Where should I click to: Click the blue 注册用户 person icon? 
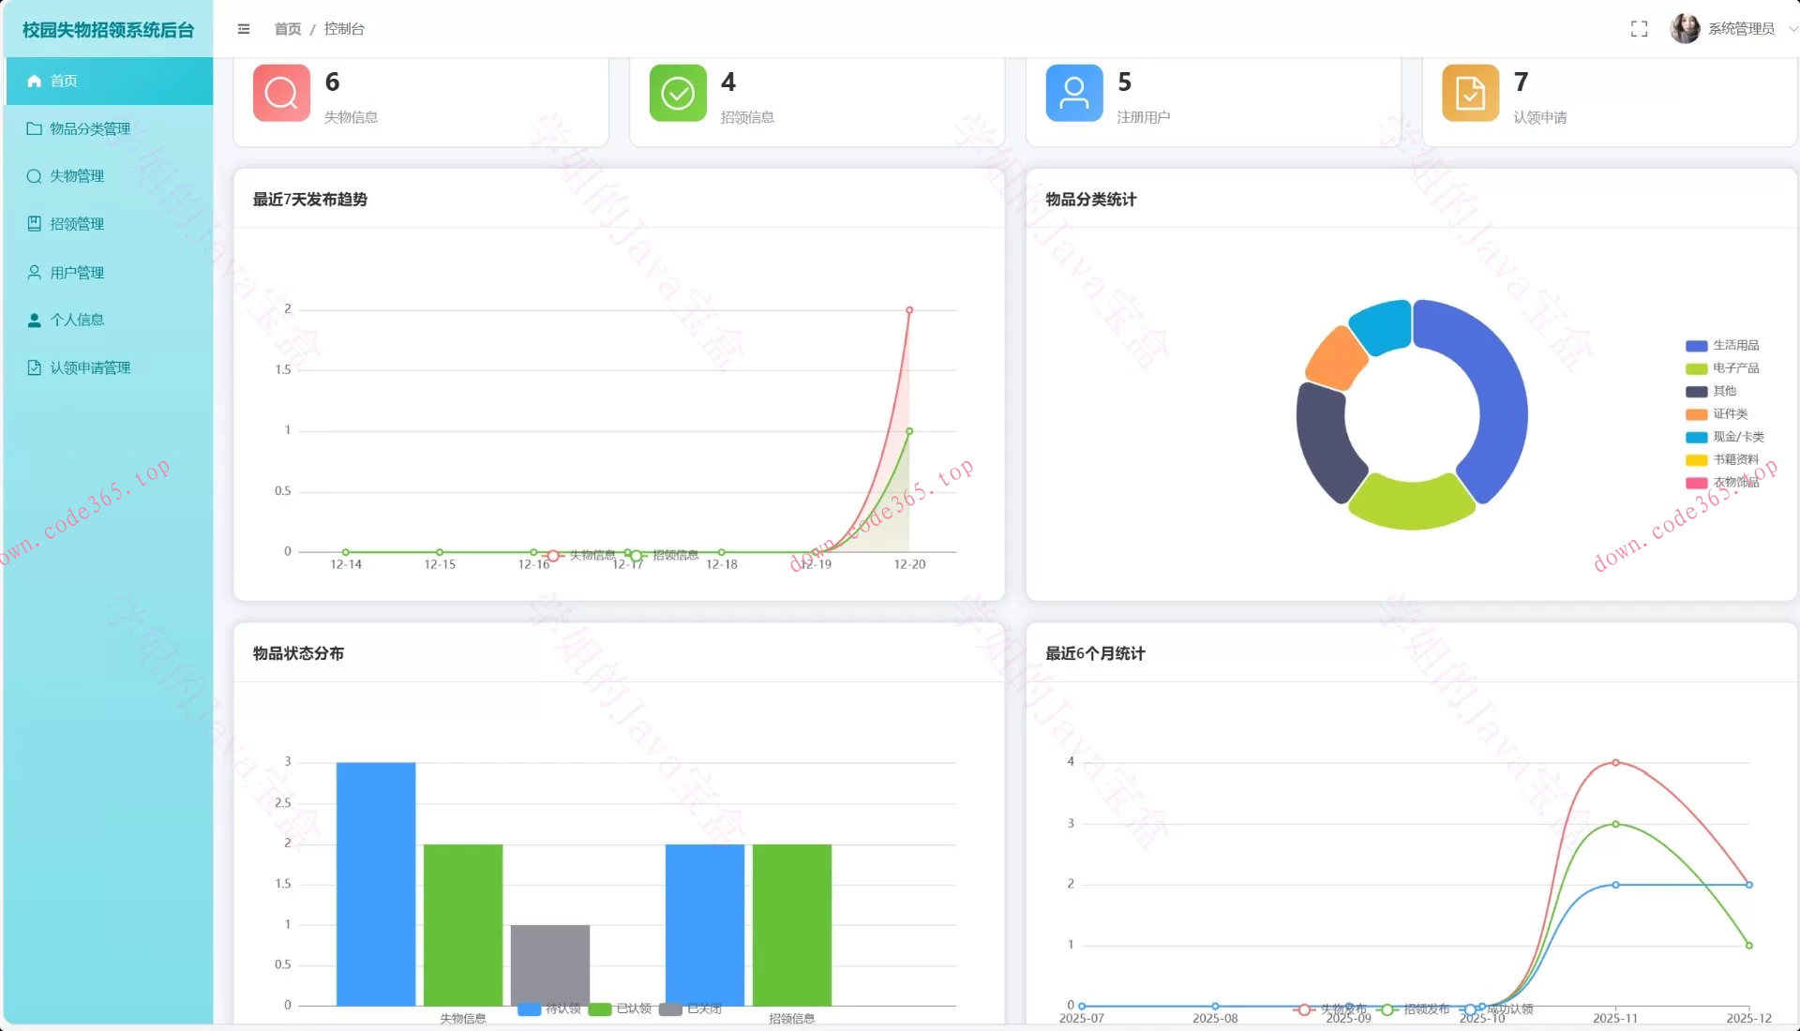1074,93
